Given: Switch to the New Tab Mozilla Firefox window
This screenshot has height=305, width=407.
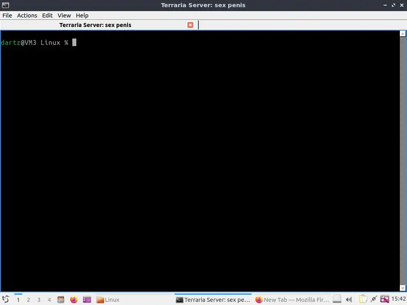Looking at the screenshot, I should pyautogui.click(x=292, y=300).
